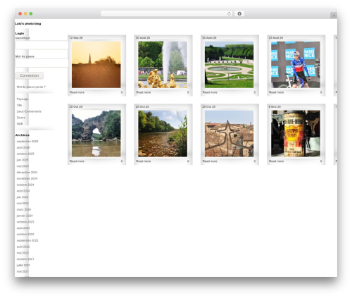The image size is (352, 298).
Task: Open the juillet 2021 archive
Action: (23, 265)
